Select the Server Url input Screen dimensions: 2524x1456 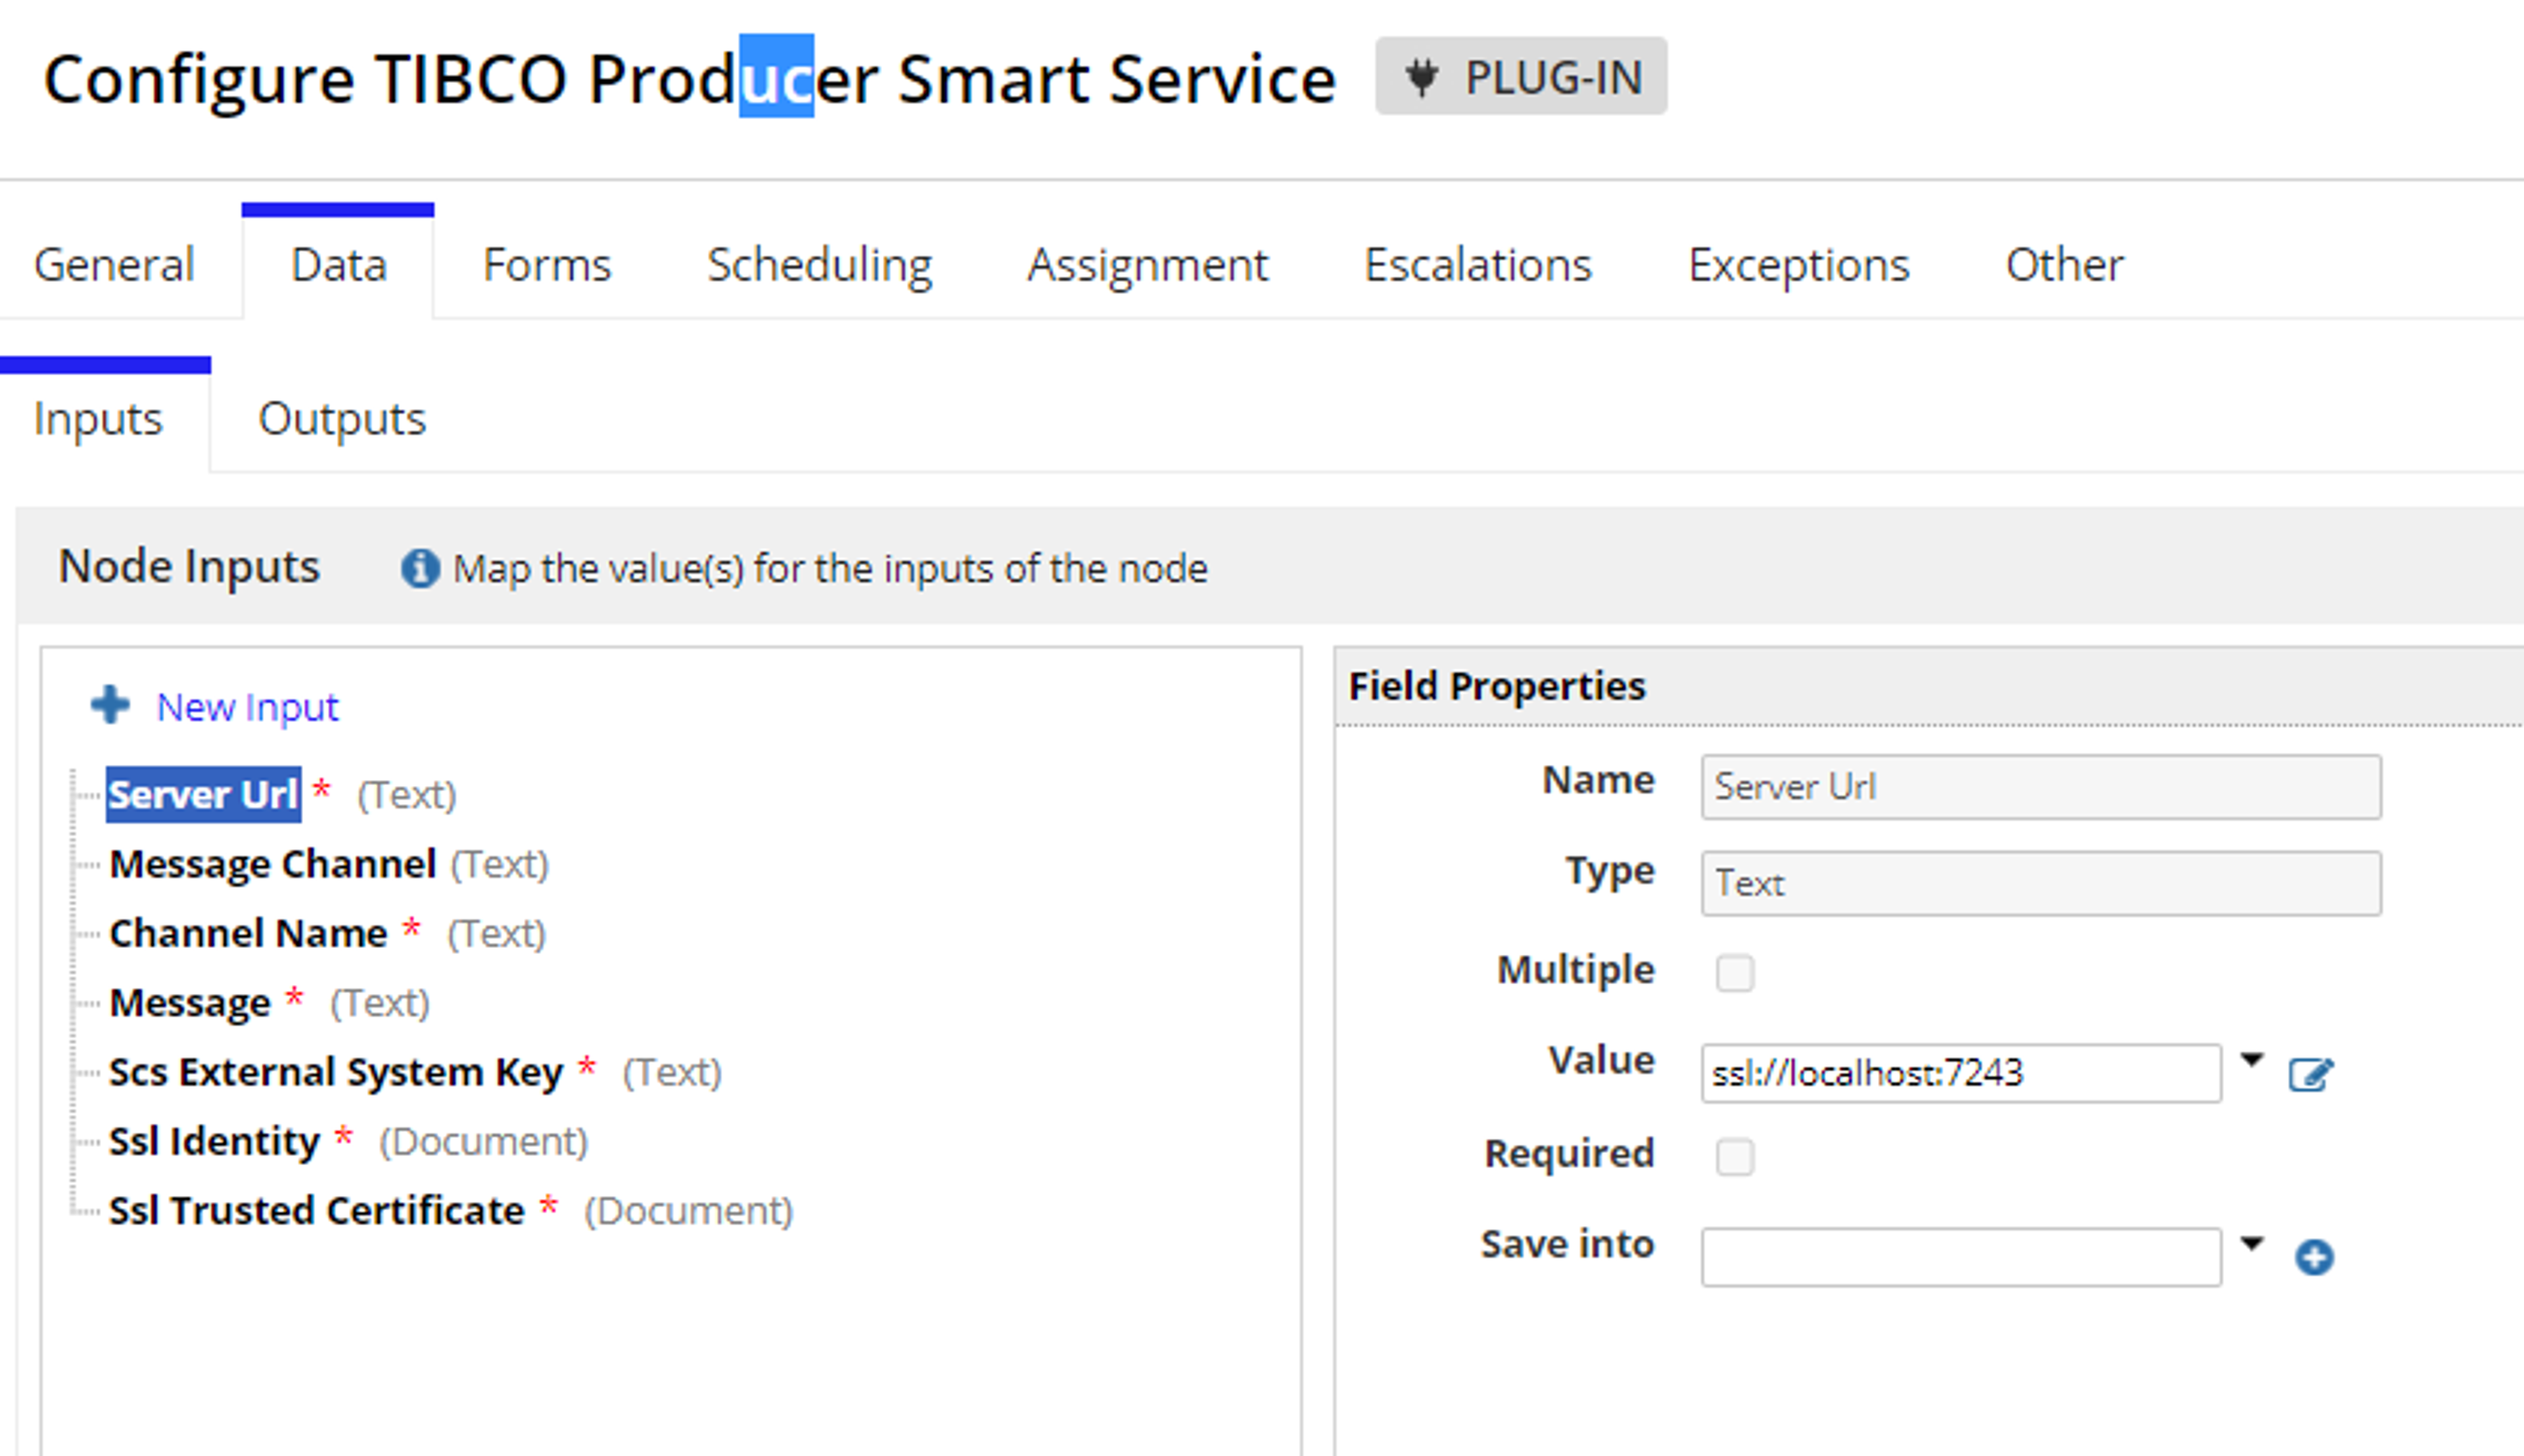[x=203, y=795]
